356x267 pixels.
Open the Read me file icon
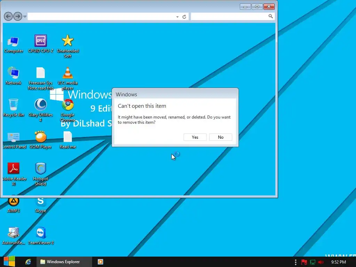coord(68,140)
